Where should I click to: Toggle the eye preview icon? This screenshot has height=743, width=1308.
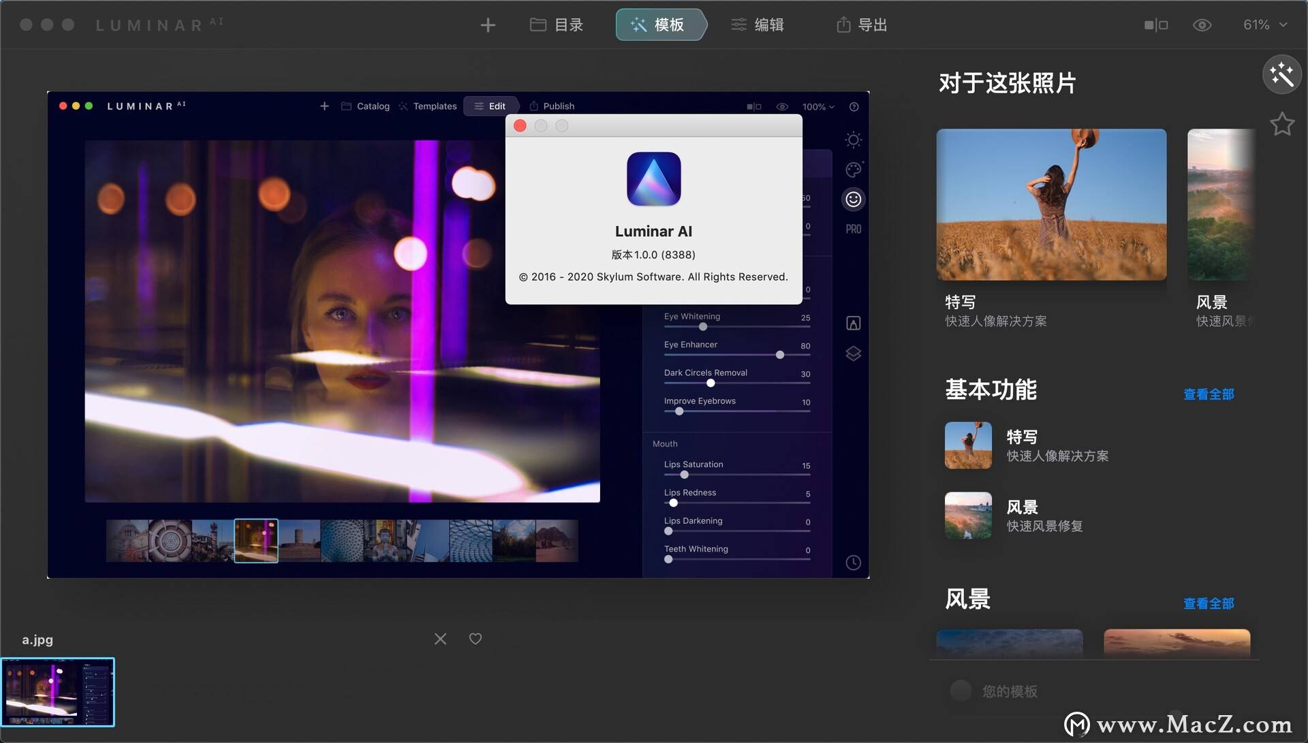(1202, 25)
